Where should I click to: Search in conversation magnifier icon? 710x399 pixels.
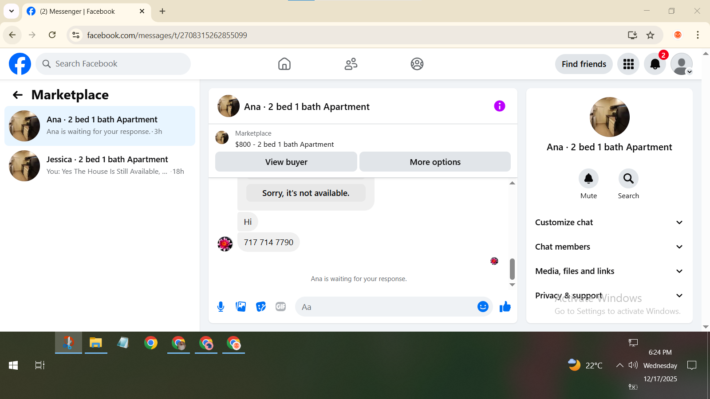628,179
